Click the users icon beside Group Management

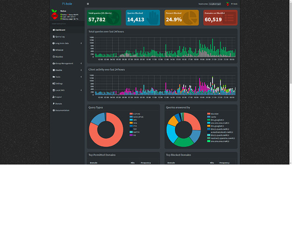[x=54, y=64]
